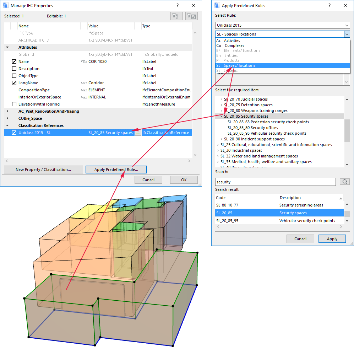Uncheck the LongName attribute checkbox
The width and height of the screenshot is (354, 349).
14,83
